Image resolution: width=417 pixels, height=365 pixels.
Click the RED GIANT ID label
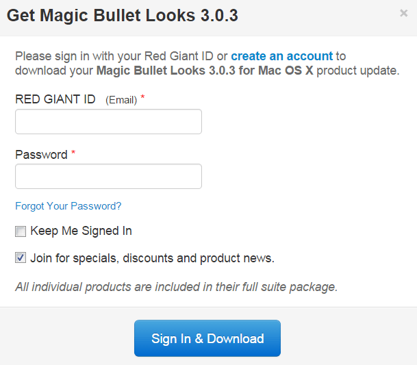(x=55, y=99)
